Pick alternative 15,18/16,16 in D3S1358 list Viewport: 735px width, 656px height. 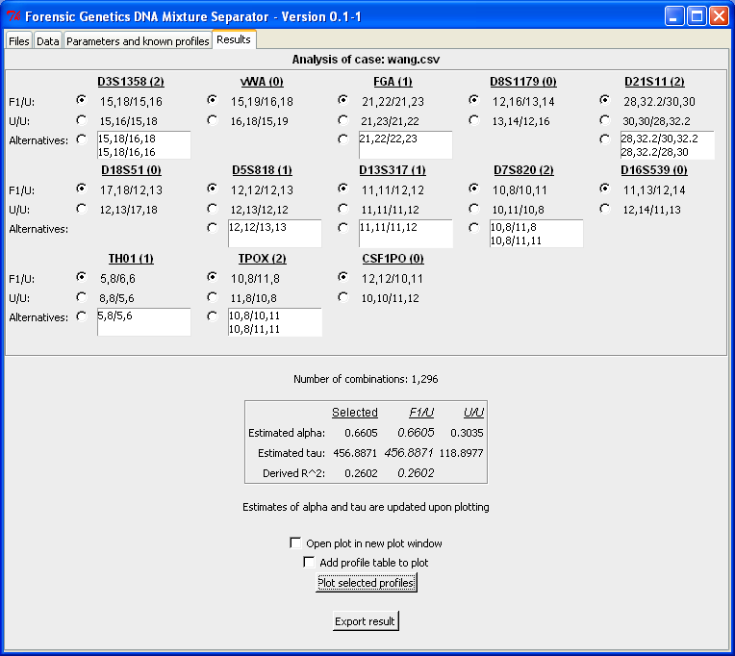point(127,152)
